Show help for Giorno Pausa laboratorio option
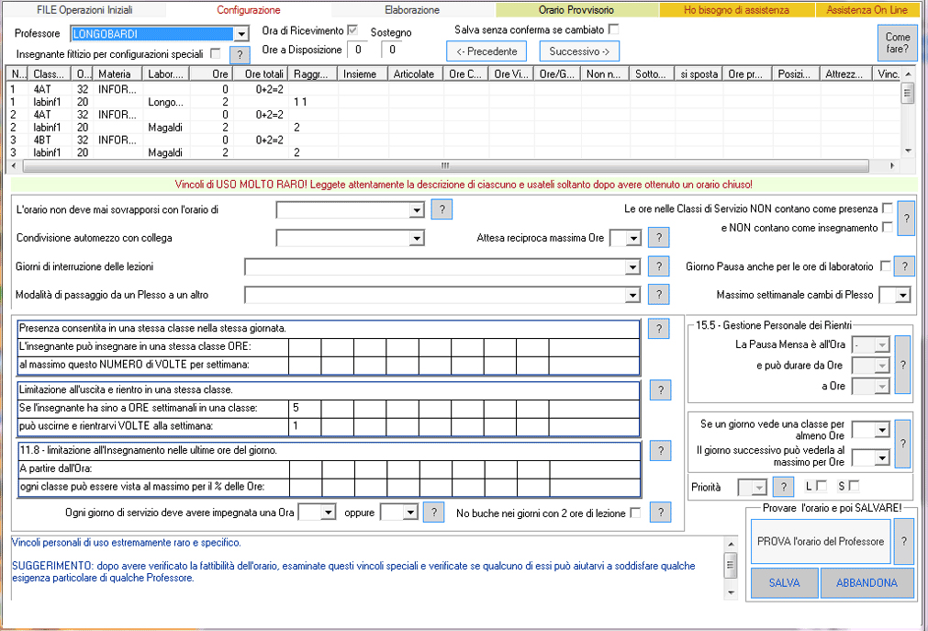This screenshot has height=631, width=928. 904,266
